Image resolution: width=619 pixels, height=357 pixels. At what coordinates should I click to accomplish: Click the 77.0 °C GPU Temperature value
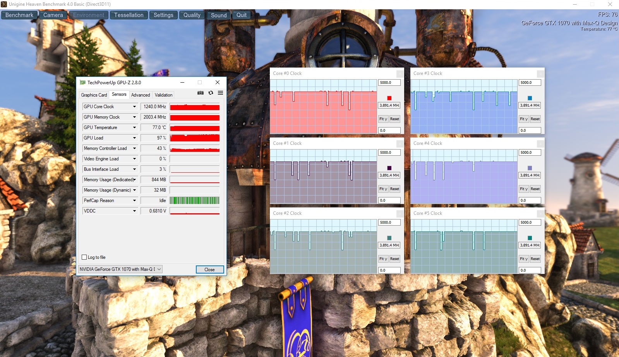click(154, 127)
